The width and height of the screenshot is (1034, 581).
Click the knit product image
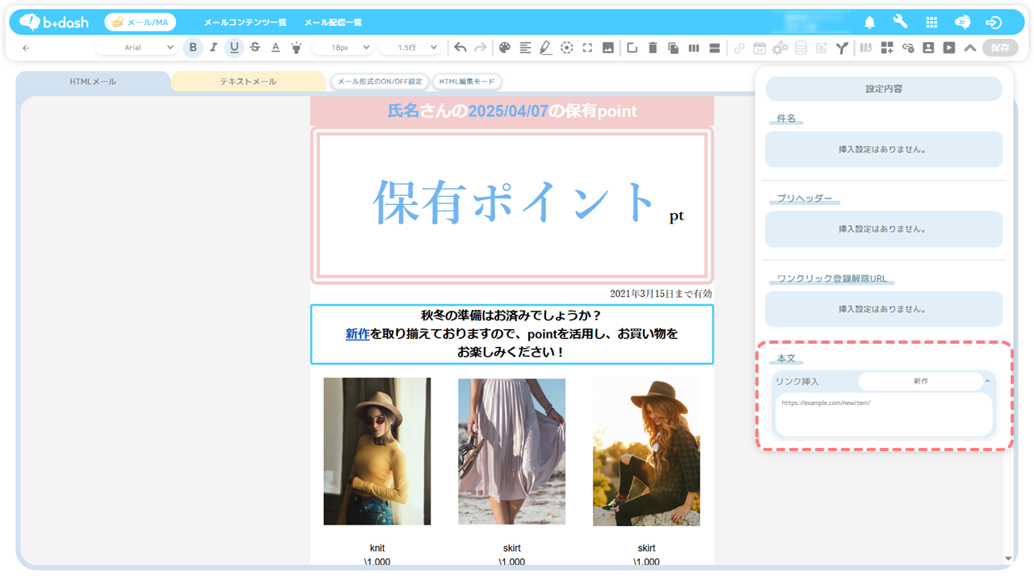(377, 451)
